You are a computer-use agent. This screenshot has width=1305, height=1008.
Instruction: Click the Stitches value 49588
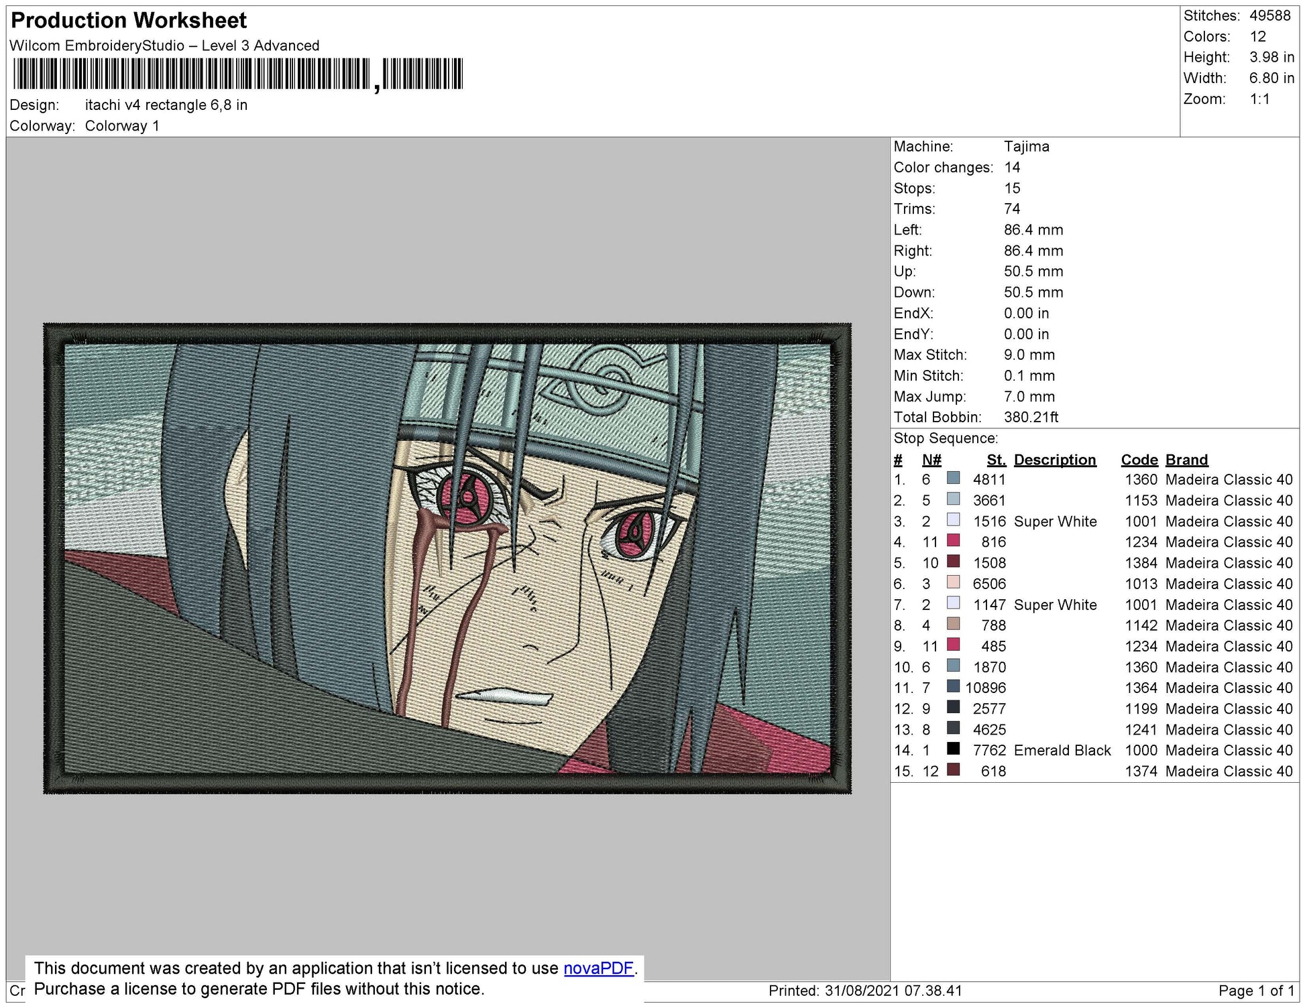pyautogui.click(x=1269, y=15)
